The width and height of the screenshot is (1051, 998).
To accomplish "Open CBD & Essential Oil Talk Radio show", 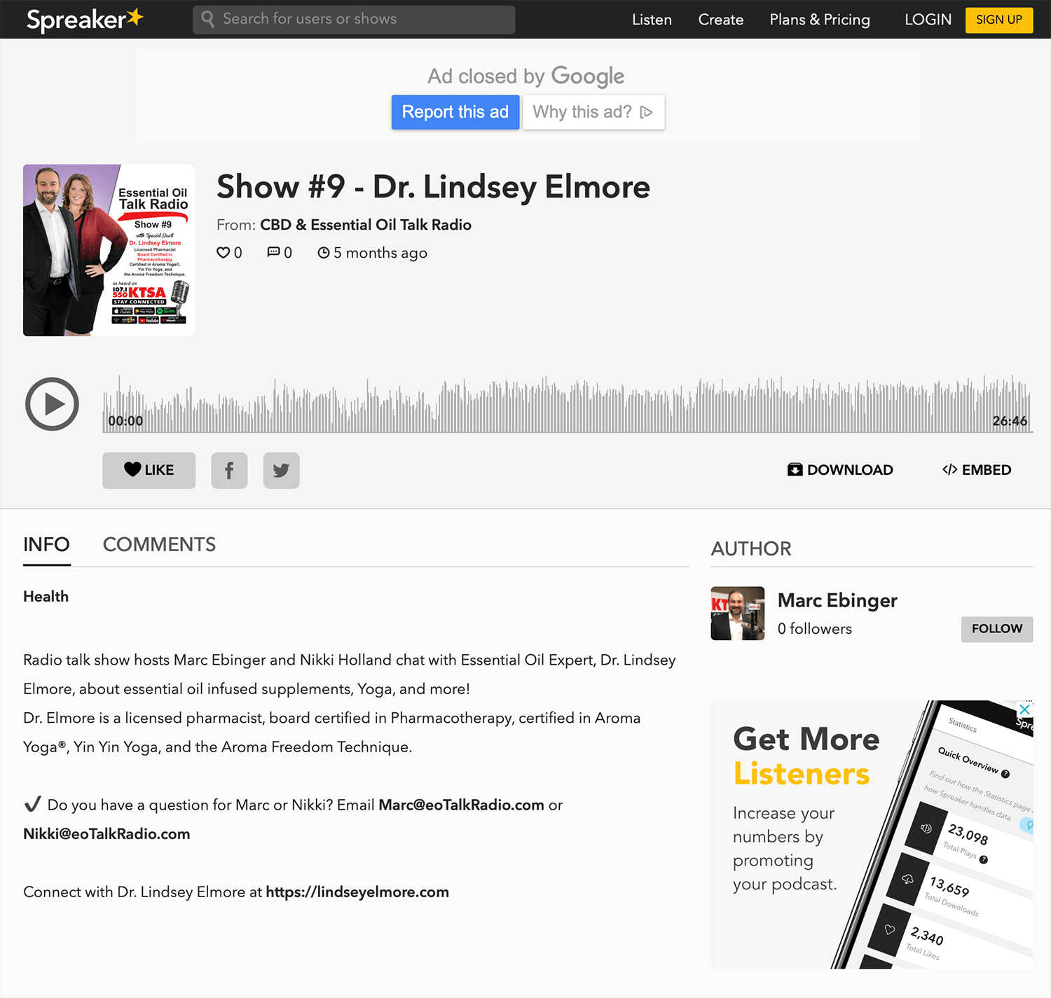I will point(366,225).
